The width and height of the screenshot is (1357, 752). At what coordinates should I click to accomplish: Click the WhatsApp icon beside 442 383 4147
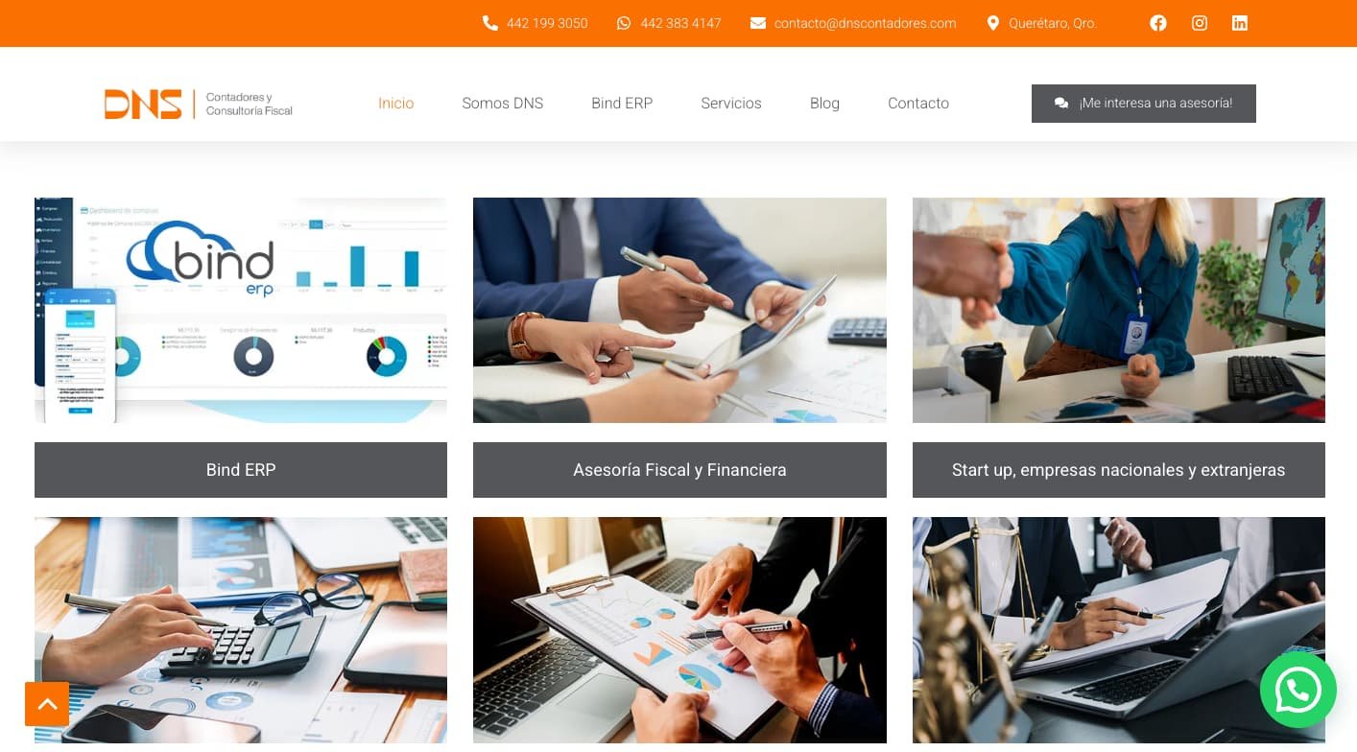pos(624,23)
